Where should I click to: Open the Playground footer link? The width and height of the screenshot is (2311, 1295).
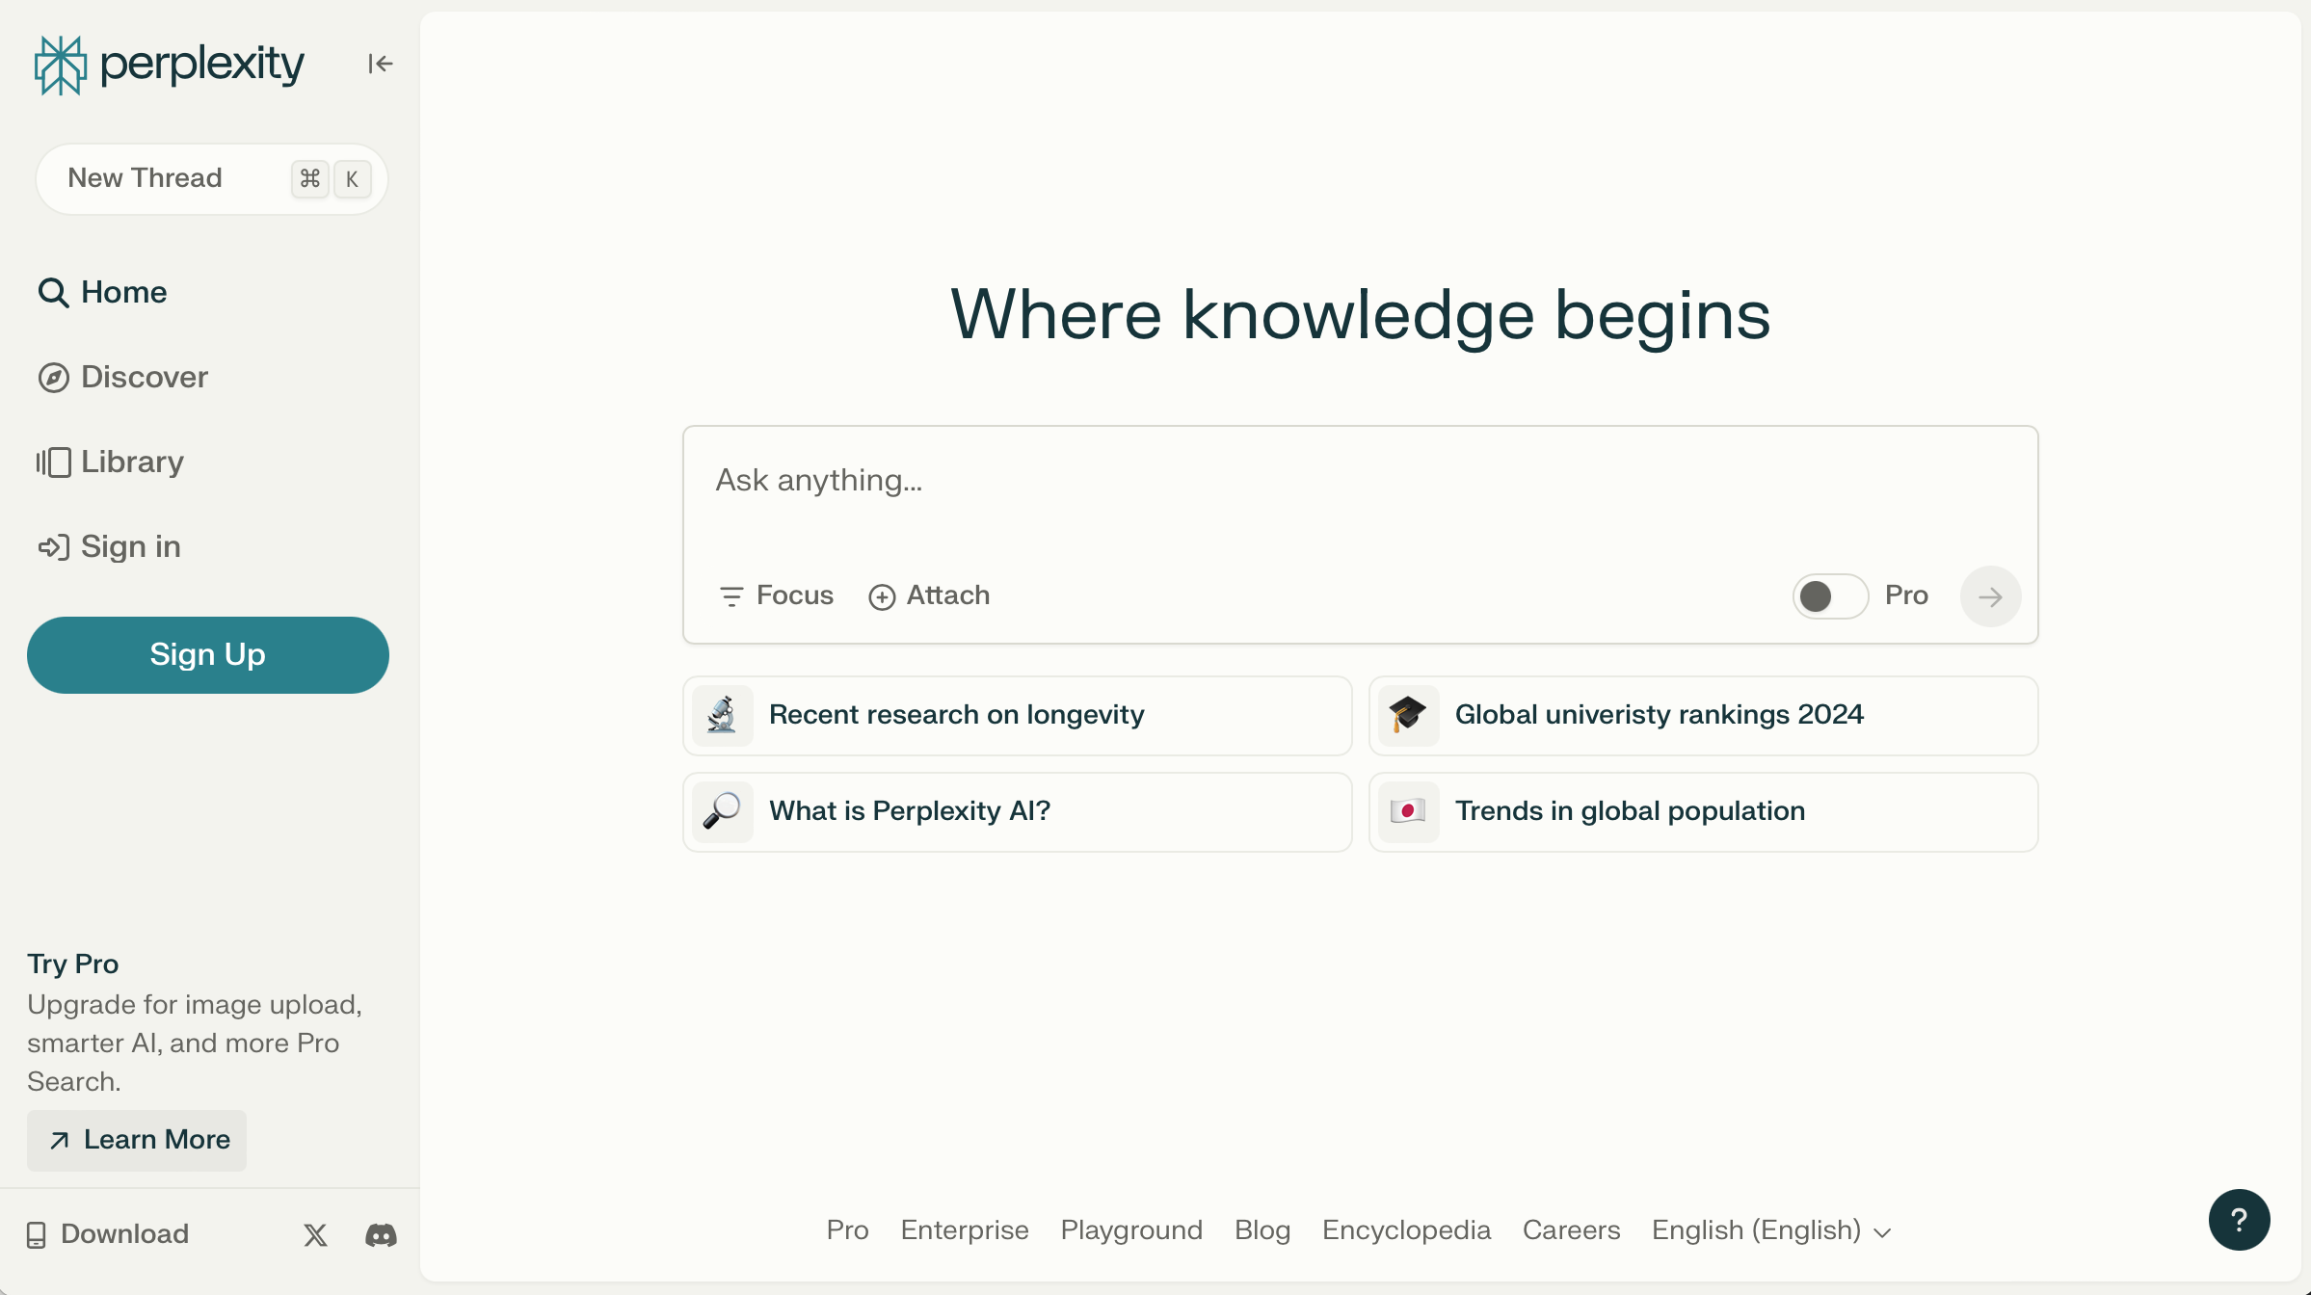click(x=1131, y=1230)
